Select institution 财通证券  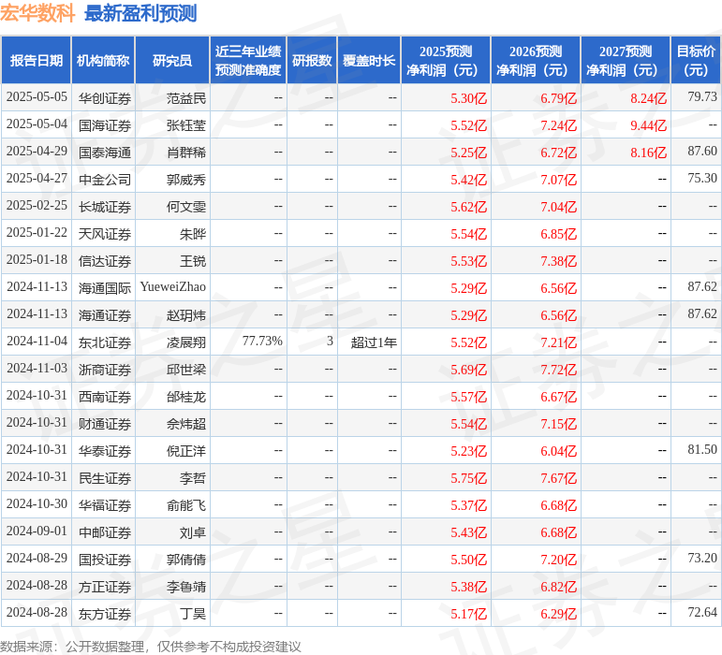pyautogui.click(x=105, y=424)
